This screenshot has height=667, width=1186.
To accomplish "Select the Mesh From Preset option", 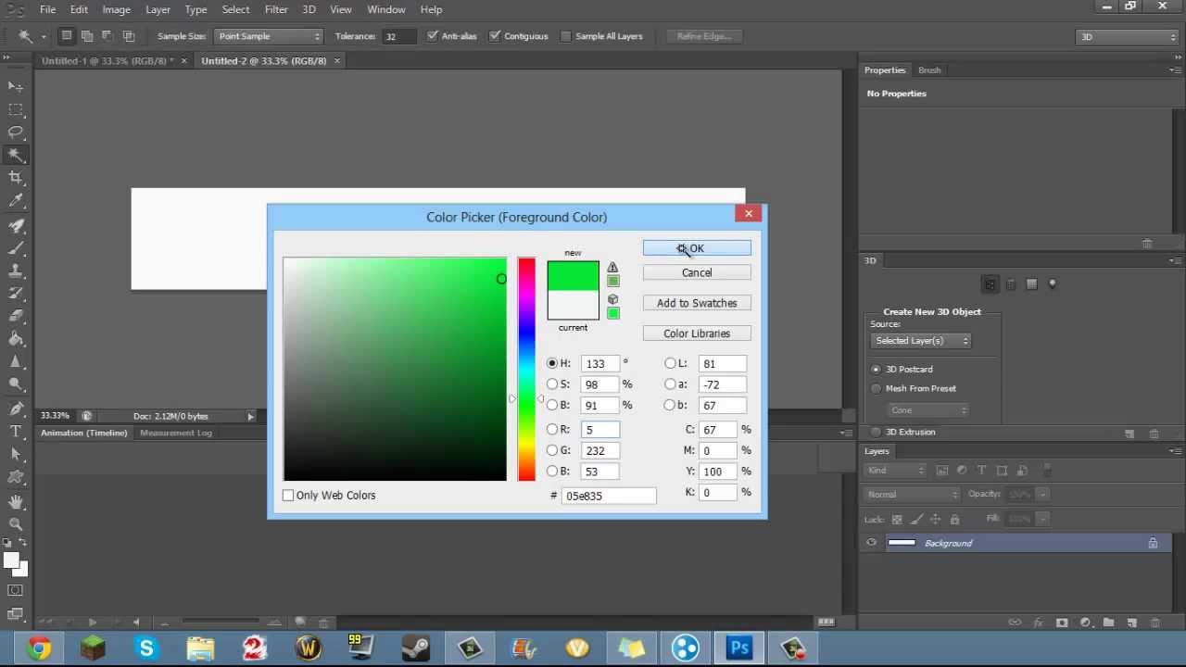I will click(x=877, y=389).
